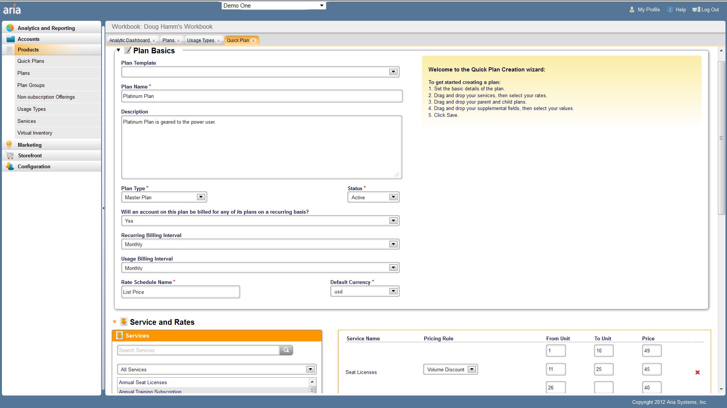
Task: Click the Search Services magnifier button
Action: coord(286,350)
